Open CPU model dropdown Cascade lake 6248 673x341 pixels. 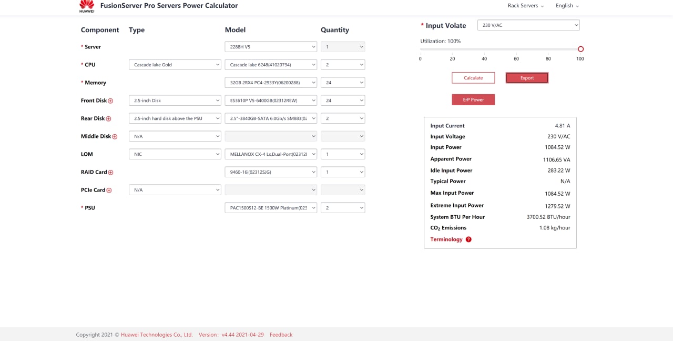point(271,65)
